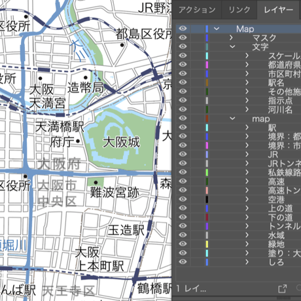Click the 天王寺区 label on map
This screenshot has height=301, width=301.
click(x=68, y=291)
